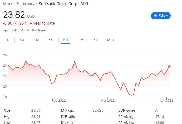The width and height of the screenshot is (182, 124).
Task: Click the Mar 2022 axis label
Action: [x=107, y=100]
